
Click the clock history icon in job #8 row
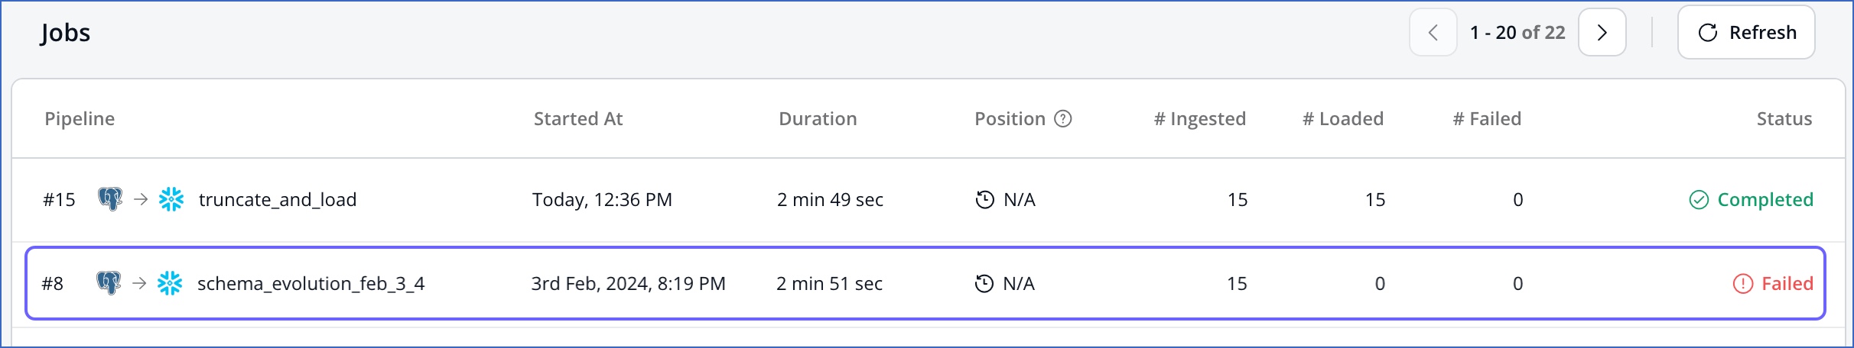pyautogui.click(x=984, y=284)
